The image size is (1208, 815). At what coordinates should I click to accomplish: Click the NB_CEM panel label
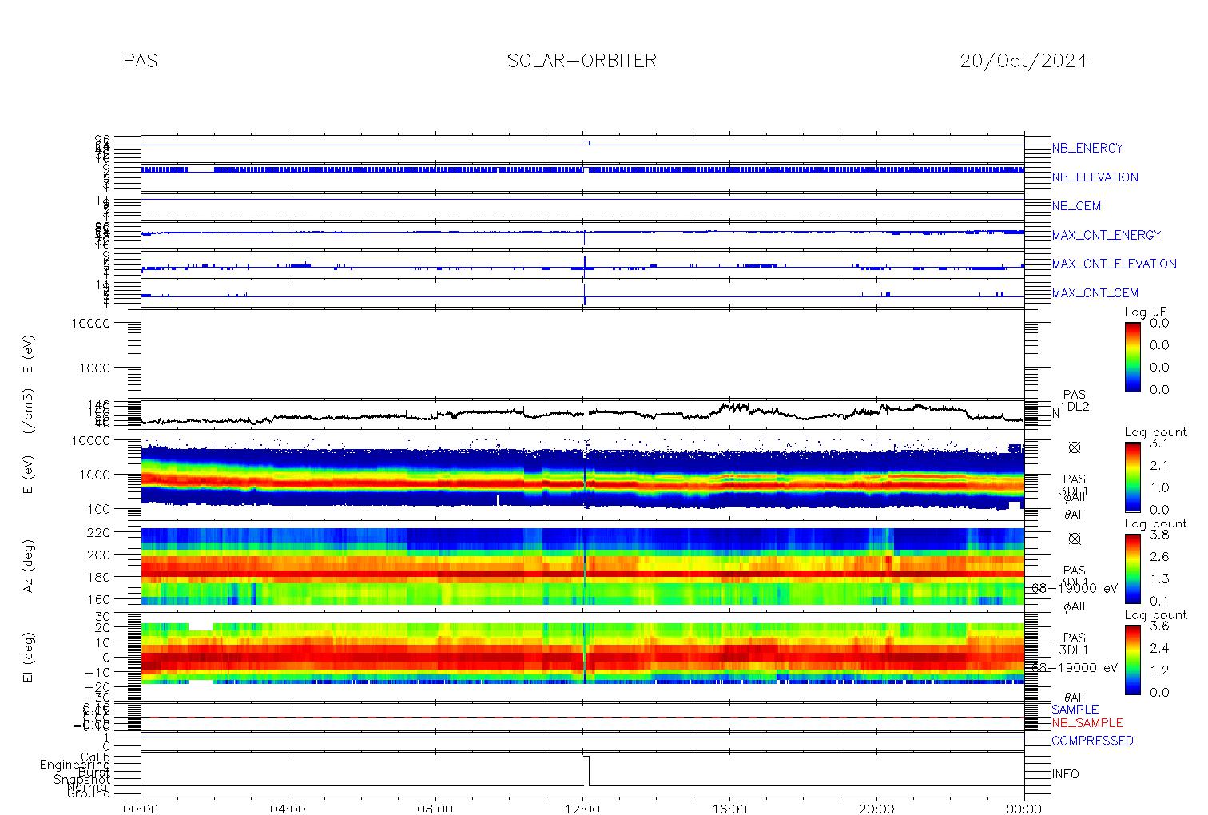click(1076, 206)
